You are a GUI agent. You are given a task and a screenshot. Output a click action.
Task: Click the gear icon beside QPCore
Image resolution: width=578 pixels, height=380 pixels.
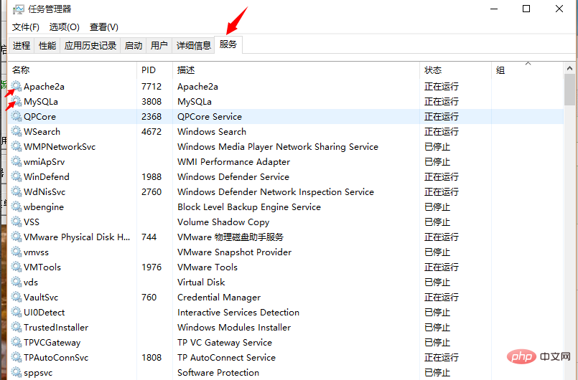coord(17,116)
